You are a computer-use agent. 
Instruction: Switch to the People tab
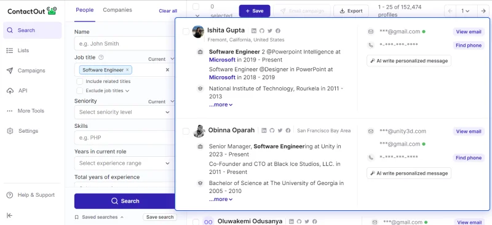(85, 10)
